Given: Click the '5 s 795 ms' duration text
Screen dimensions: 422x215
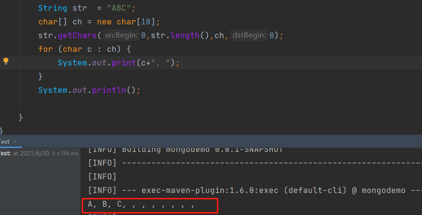Looking at the screenshot, I should 66,154.
